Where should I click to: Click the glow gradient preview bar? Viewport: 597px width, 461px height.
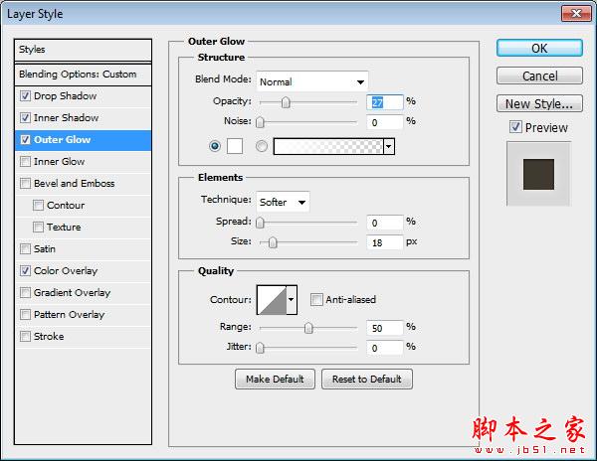[x=328, y=146]
